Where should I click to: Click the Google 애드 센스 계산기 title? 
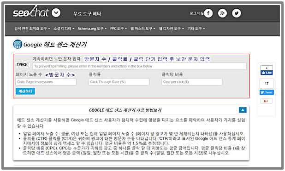point(55,45)
